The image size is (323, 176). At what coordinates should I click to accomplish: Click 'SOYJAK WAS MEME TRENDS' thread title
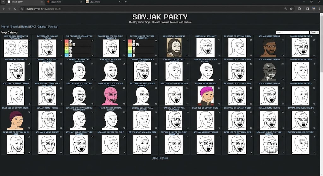click(x=301, y=108)
